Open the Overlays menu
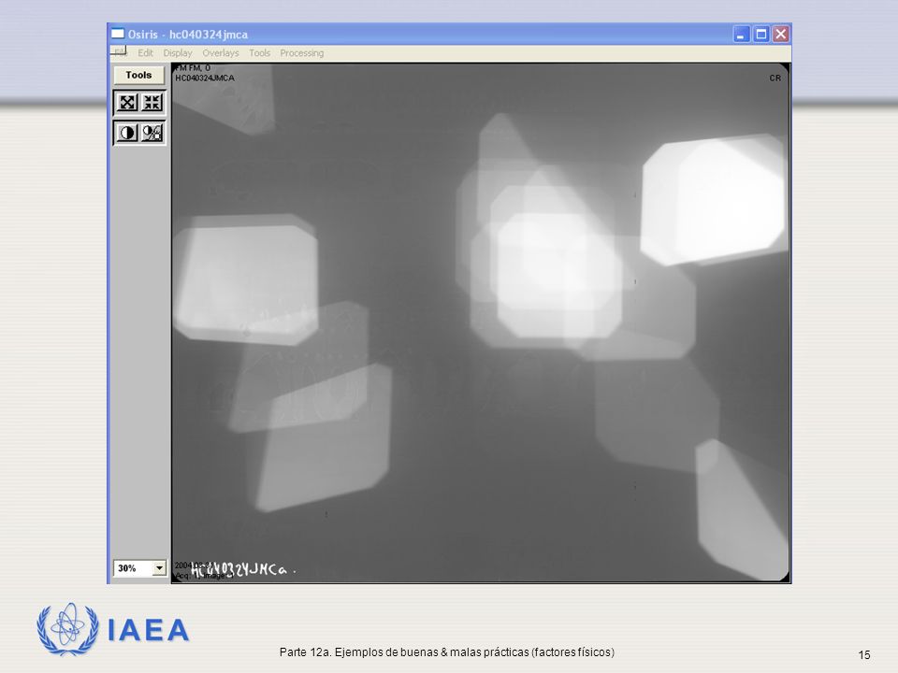The image size is (898, 673). 221,52
